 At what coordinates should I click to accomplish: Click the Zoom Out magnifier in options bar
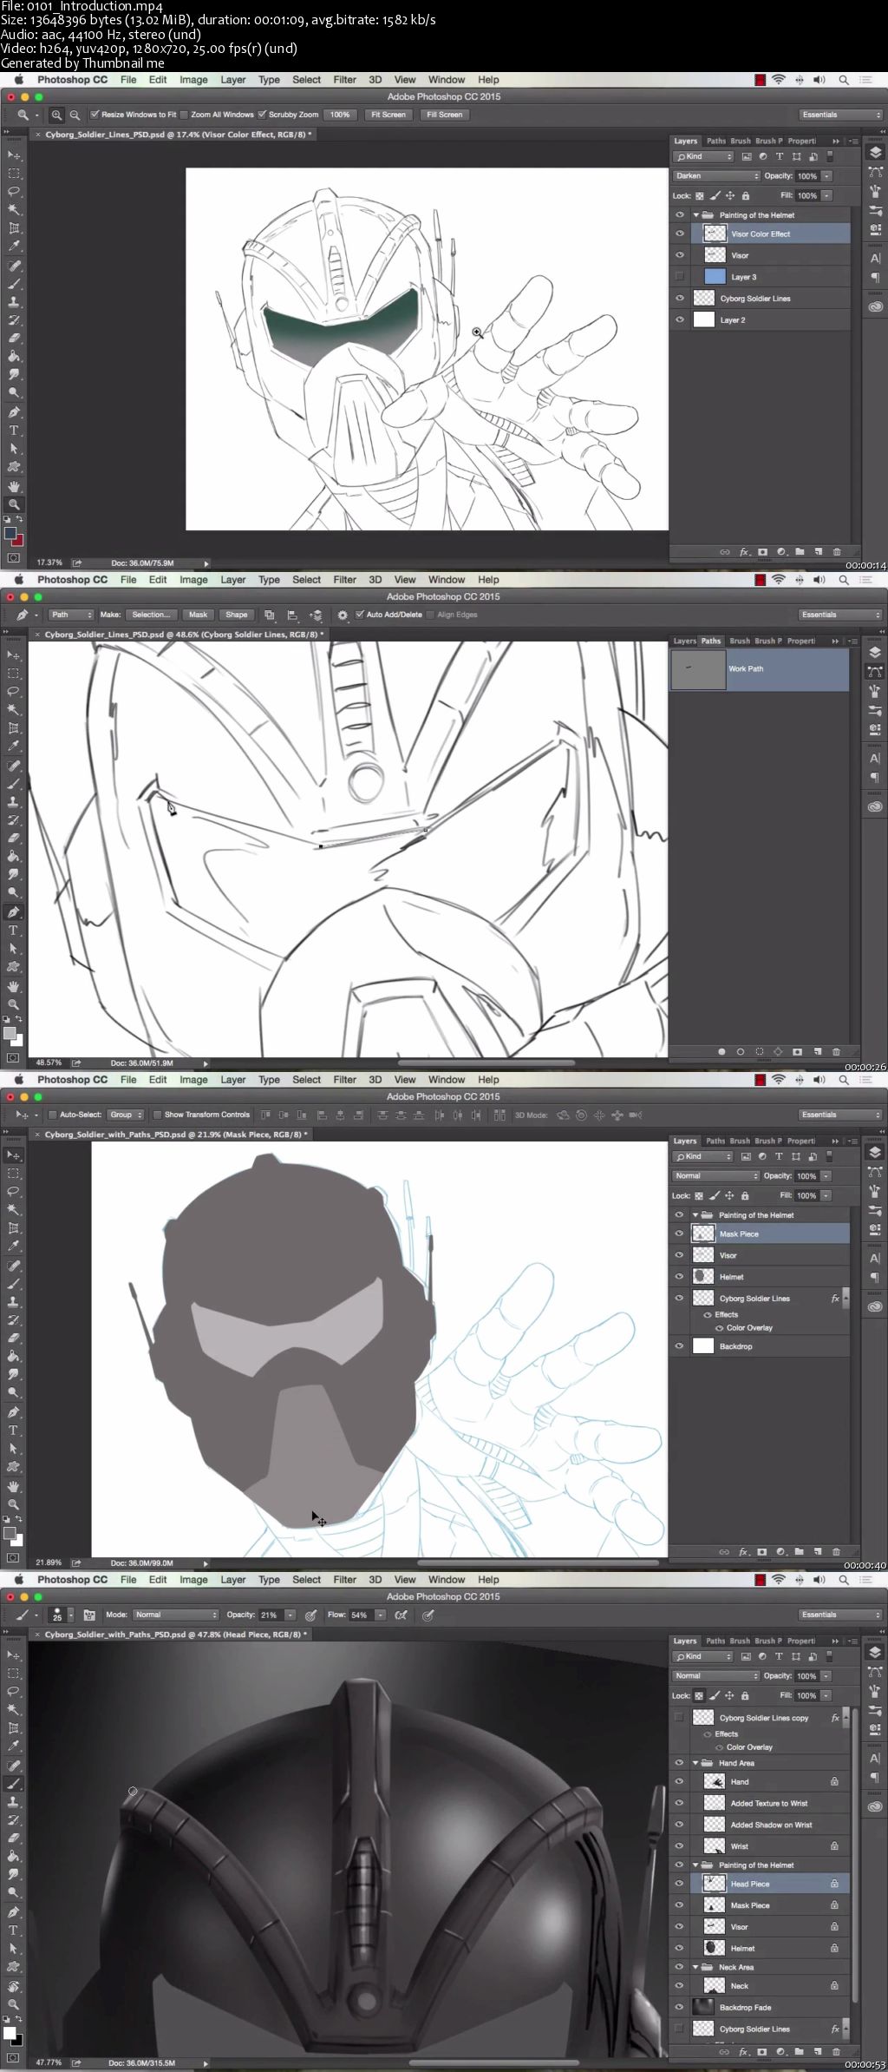click(x=75, y=115)
